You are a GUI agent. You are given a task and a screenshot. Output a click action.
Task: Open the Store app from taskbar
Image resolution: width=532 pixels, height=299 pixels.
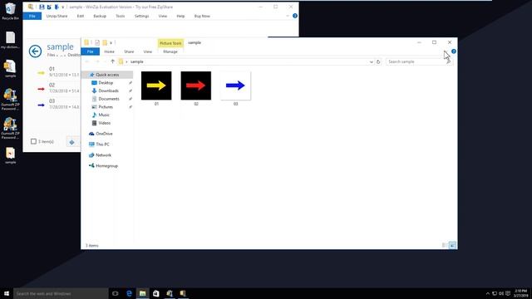click(x=156, y=293)
